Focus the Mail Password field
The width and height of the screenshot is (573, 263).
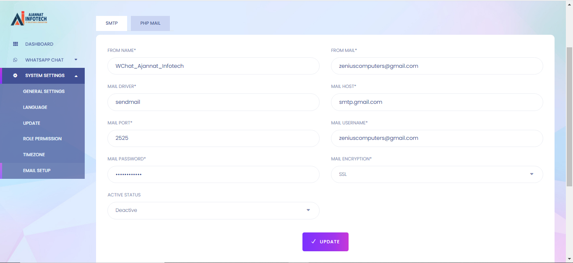pyautogui.click(x=213, y=174)
